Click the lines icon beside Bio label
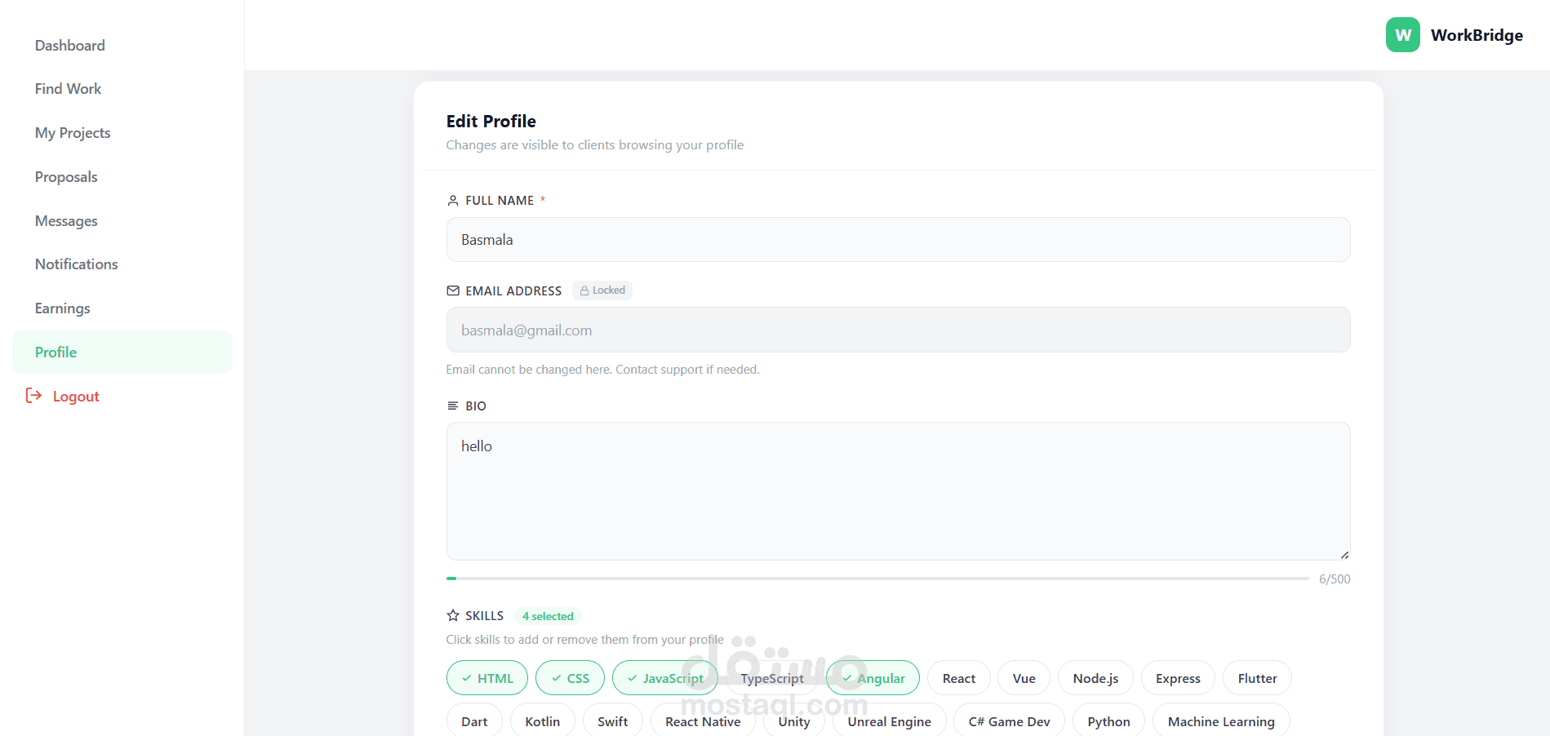This screenshot has width=1550, height=736. point(453,406)
